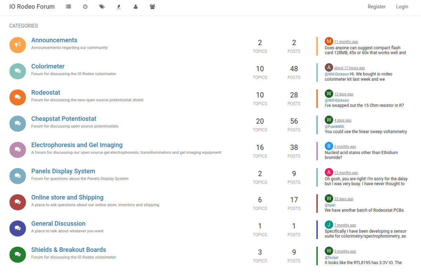Click the Login link
The image size is (421, 276).
pos(402,6)
